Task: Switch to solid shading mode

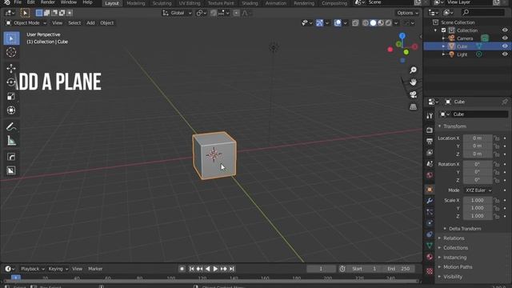Action: coord(374,23)
